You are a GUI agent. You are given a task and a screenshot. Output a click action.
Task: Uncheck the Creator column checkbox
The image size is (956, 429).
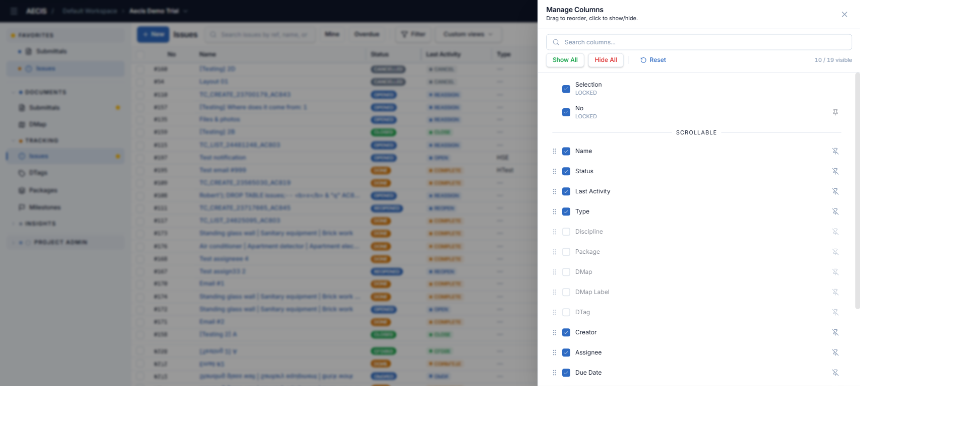[x=566, y=332]
